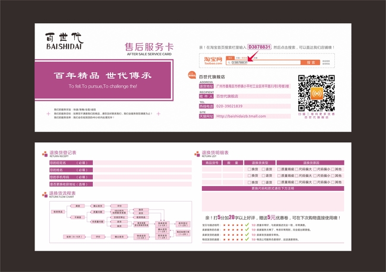Click the QR code image
Viewport: 386px width, 272px height.
click(x=317, y=93)
